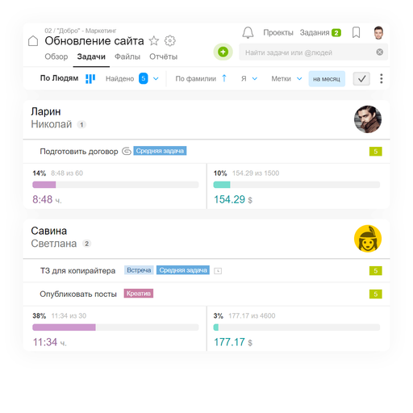The image size is (413, 413).
Task: Star the Обновление сайта project
Action: pos(154,41)
